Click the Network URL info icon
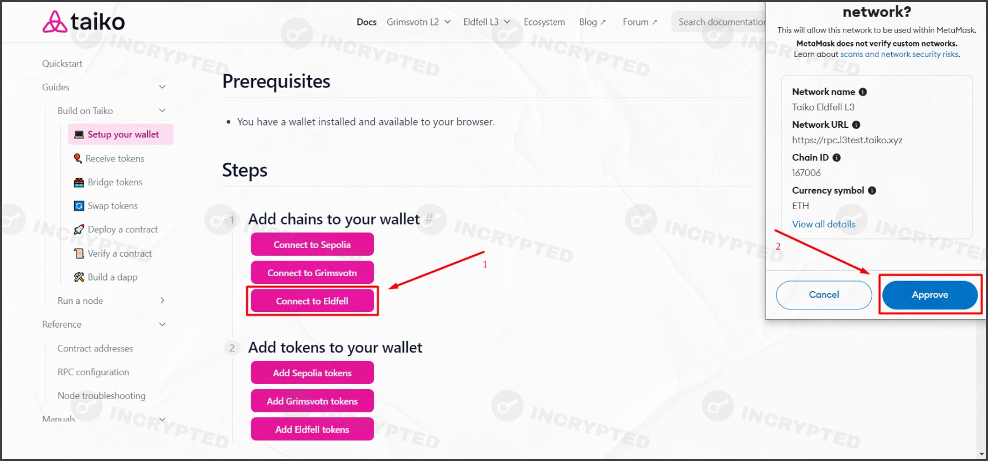Viewport: 988px width, 461px height. (x=856, y=125)
